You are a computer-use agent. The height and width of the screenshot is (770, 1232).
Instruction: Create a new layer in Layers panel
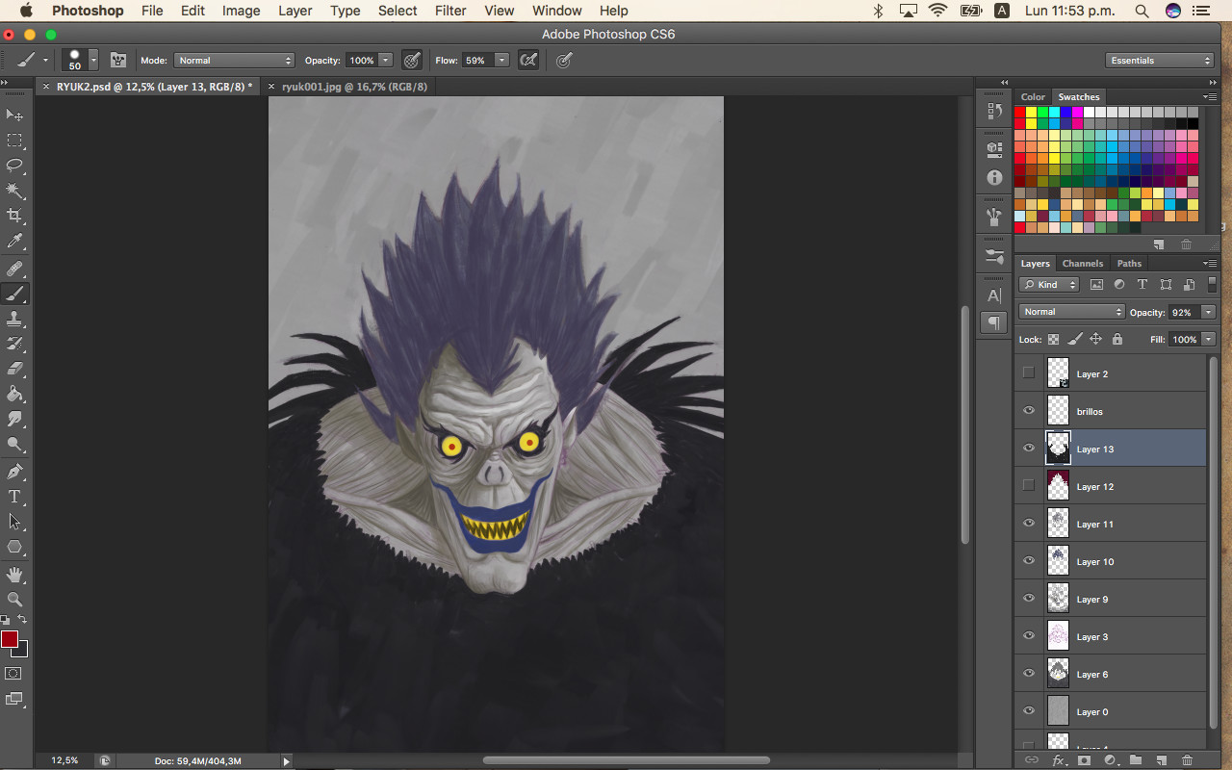click(1161, 760)
